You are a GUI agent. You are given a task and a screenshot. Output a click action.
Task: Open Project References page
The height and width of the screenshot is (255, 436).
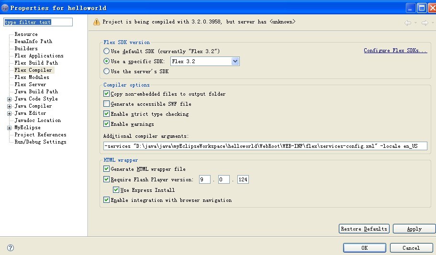[x=40, y=134]
